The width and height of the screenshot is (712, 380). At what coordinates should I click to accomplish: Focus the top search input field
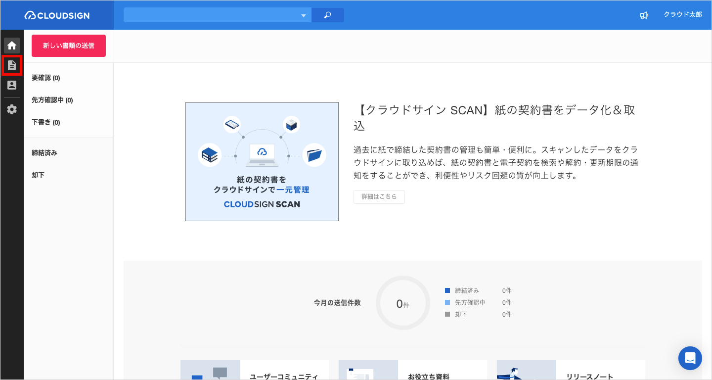pos(212,15)
